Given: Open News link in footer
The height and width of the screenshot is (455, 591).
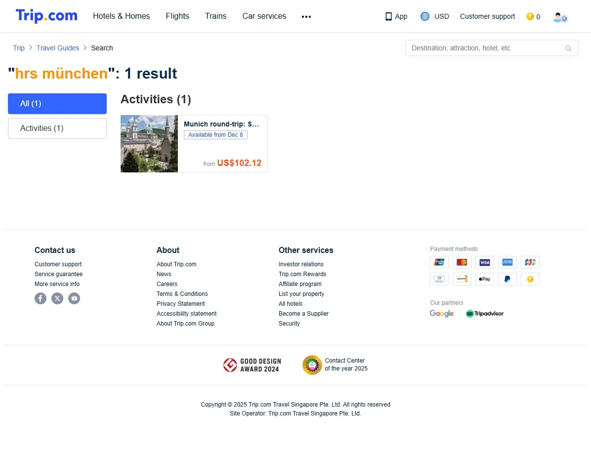Looking at the screenshot, I should point(164,274).
